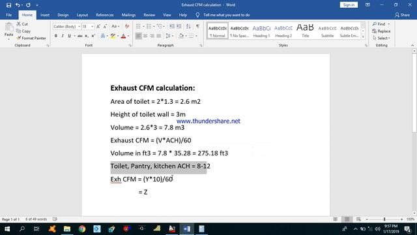
Task: Undo the last action
Action: [18, 5]
